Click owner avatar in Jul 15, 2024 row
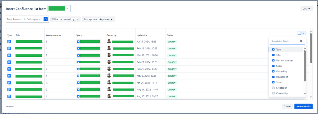The width and height of the screenshot is (318, 114). (x=109, y=41)
